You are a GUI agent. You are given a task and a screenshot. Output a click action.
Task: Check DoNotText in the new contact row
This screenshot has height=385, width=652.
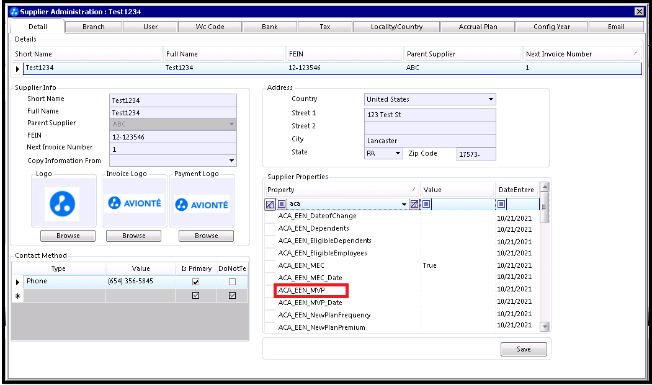pos(233,296)
